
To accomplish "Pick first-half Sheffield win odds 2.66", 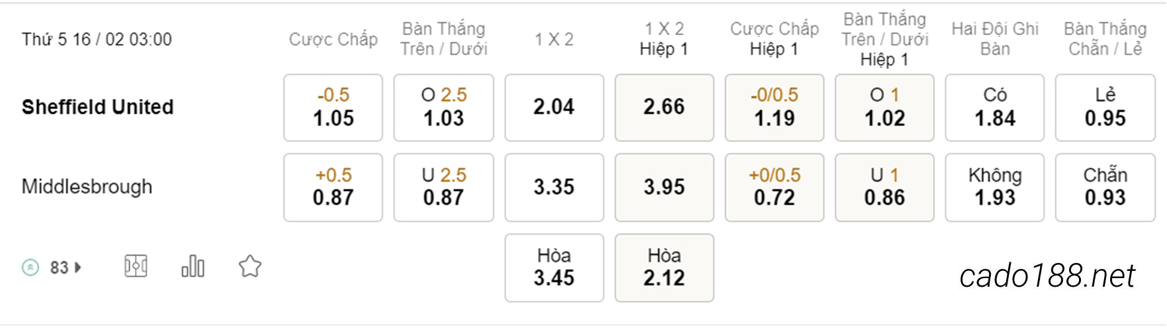I will point(664,108).
